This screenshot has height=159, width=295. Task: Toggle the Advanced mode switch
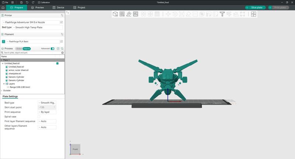coord(52,49)
